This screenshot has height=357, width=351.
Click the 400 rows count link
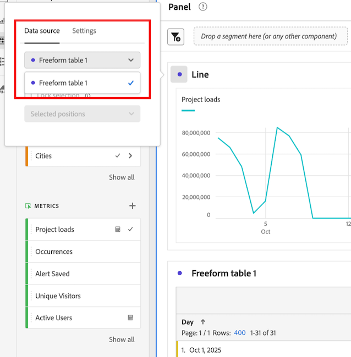(240, 333)
